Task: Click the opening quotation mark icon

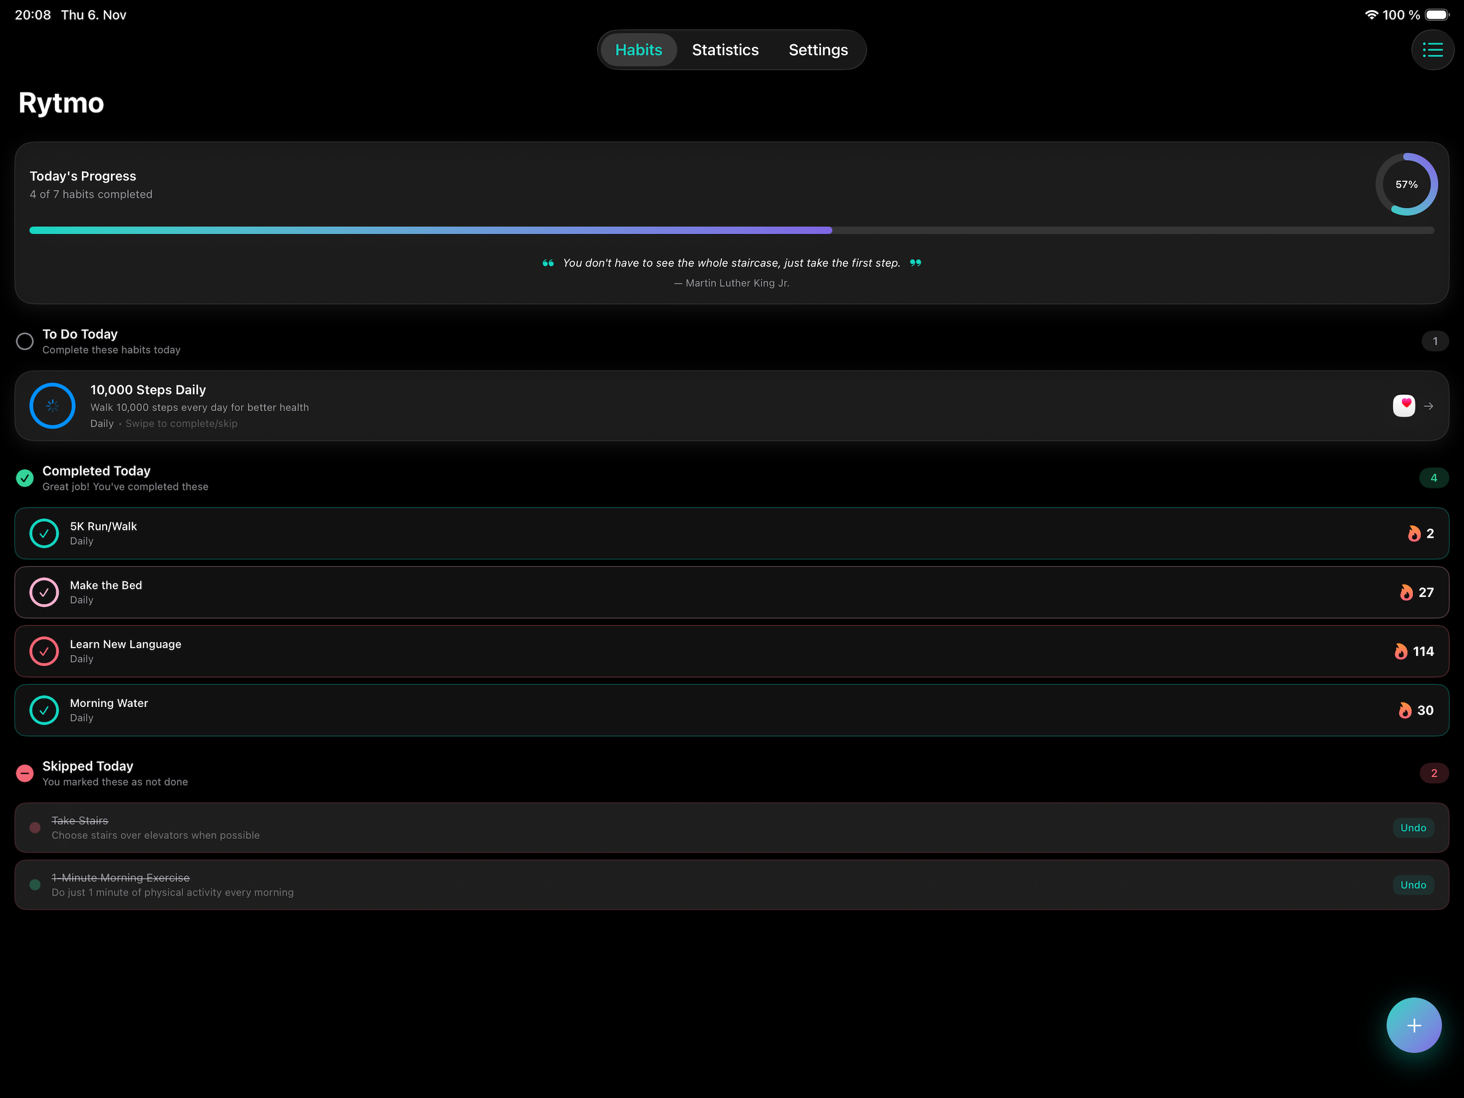Action: click(548, 263)
